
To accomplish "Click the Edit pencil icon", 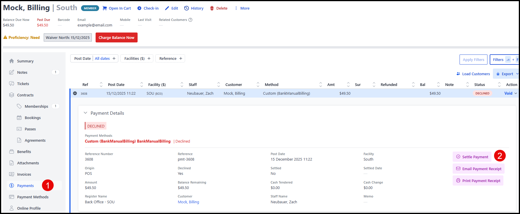I will click(167, 8).
